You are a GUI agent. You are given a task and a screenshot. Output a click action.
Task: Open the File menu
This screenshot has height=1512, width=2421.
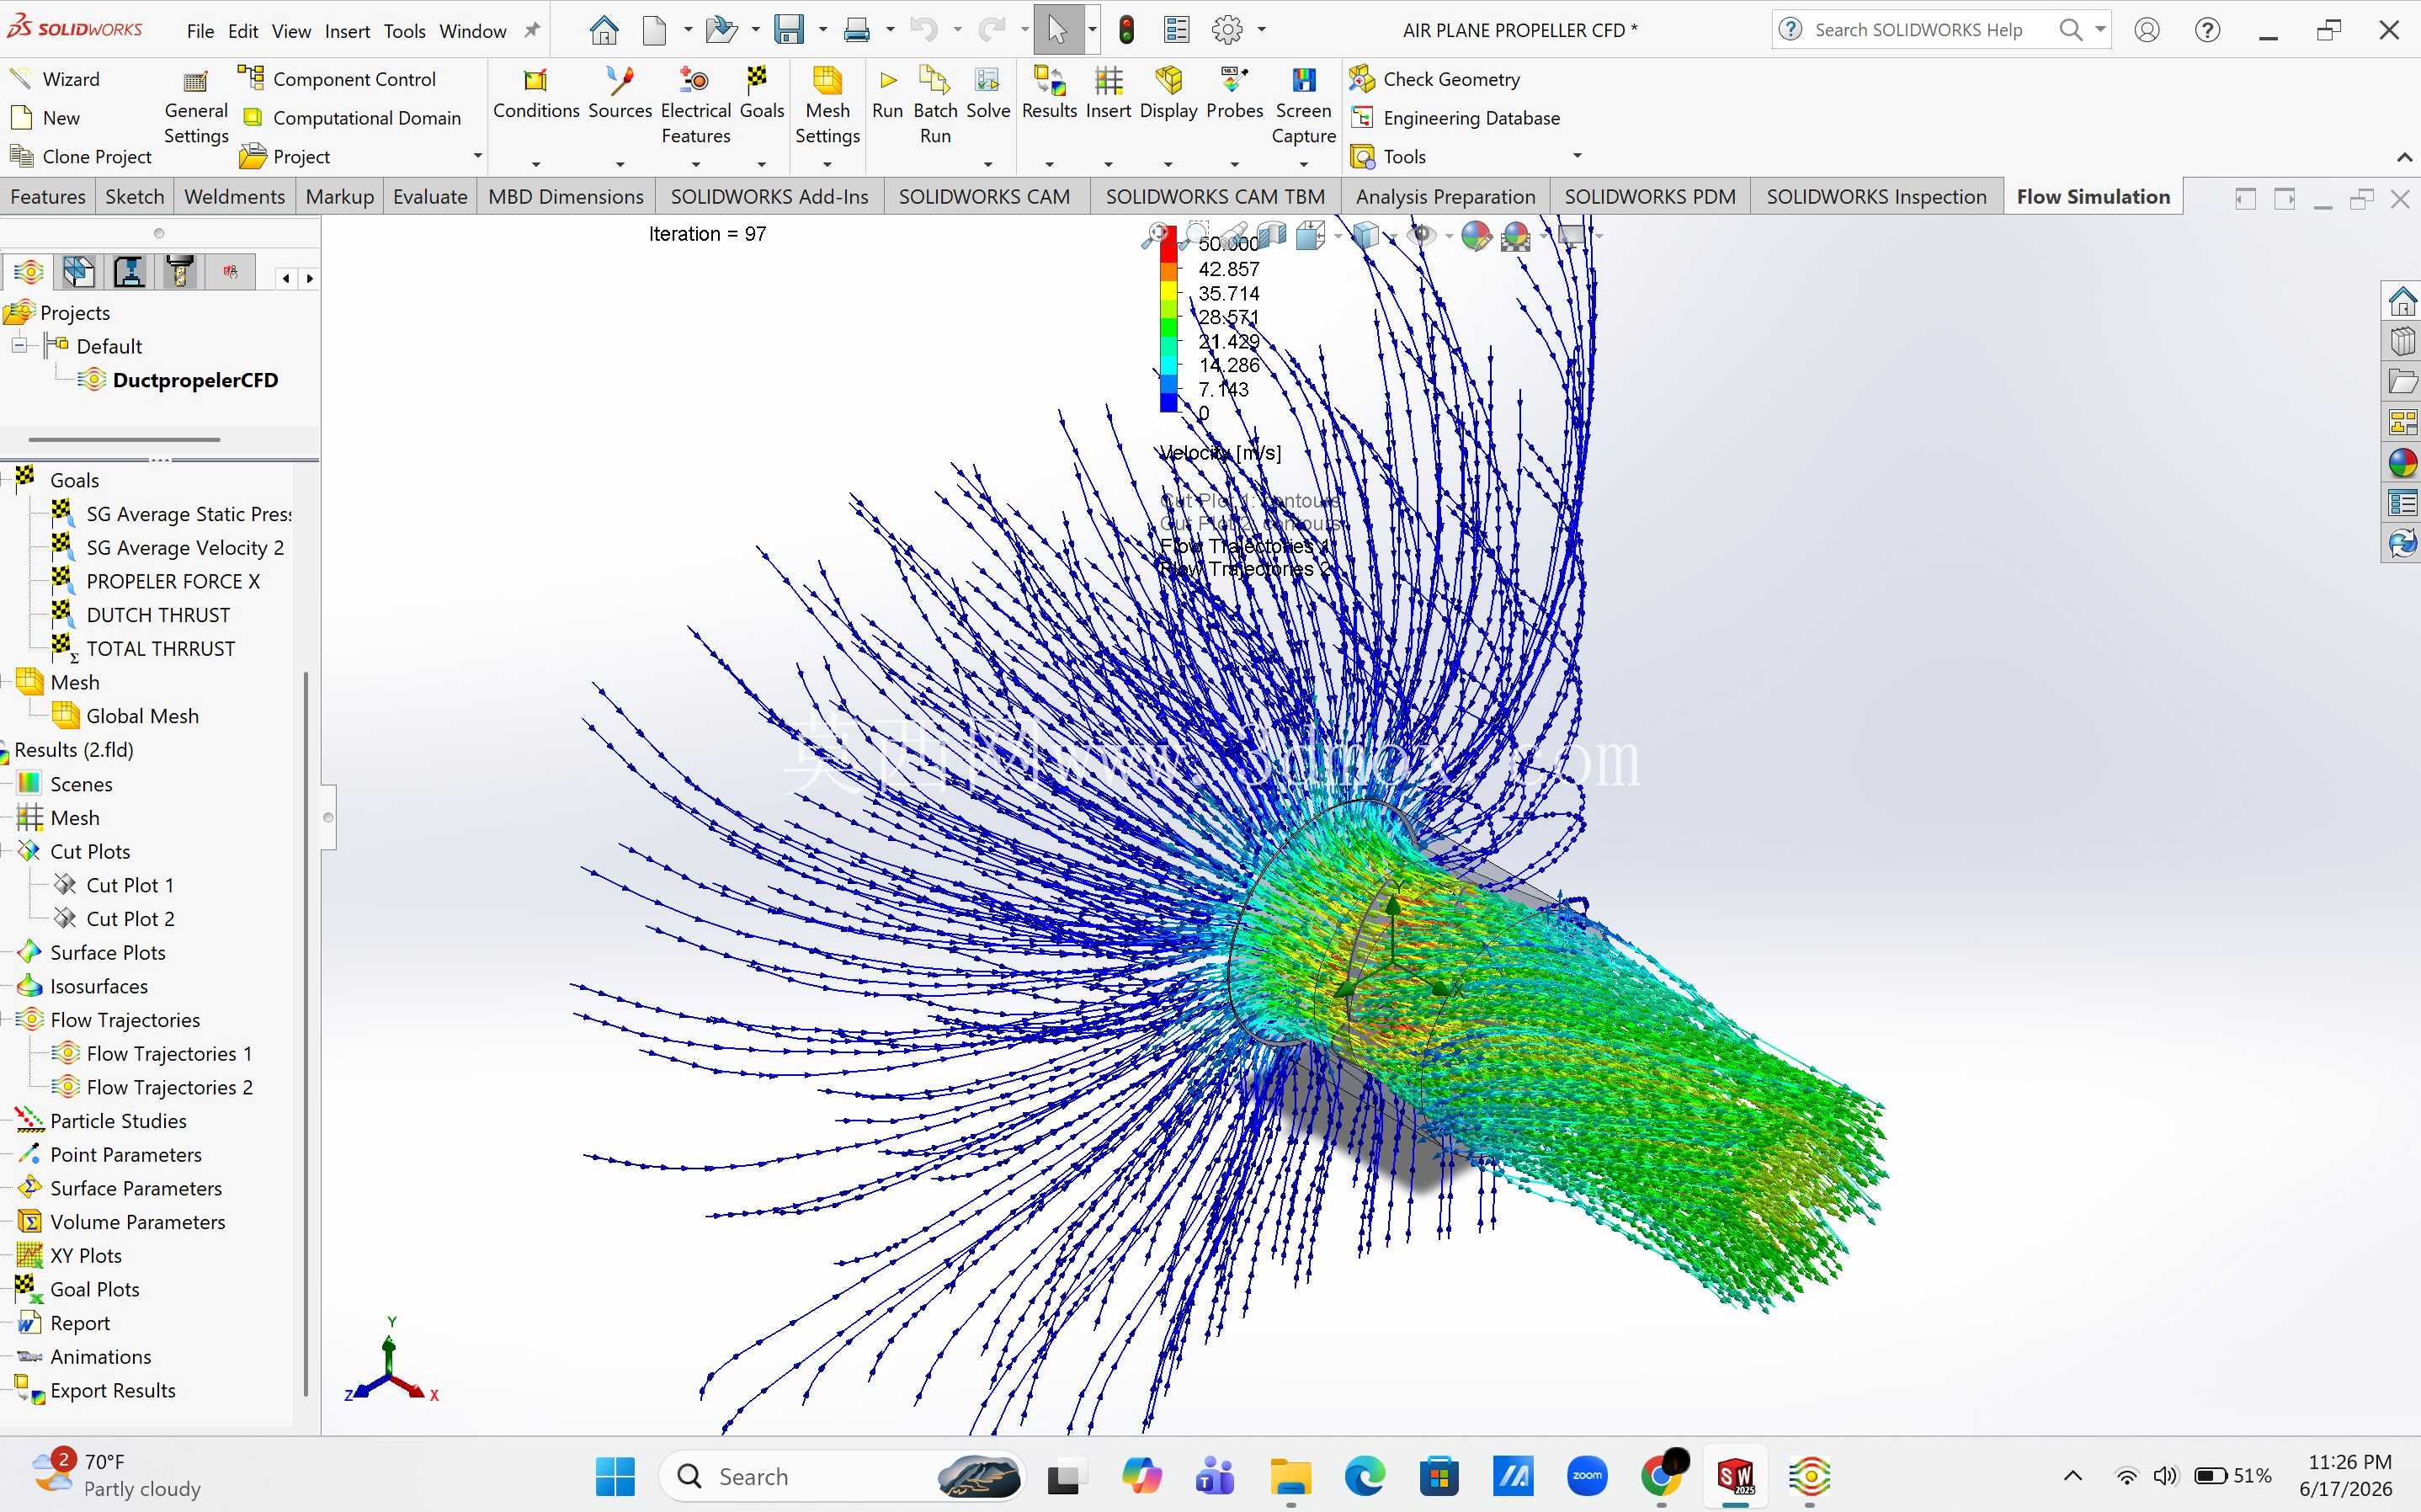200,31
